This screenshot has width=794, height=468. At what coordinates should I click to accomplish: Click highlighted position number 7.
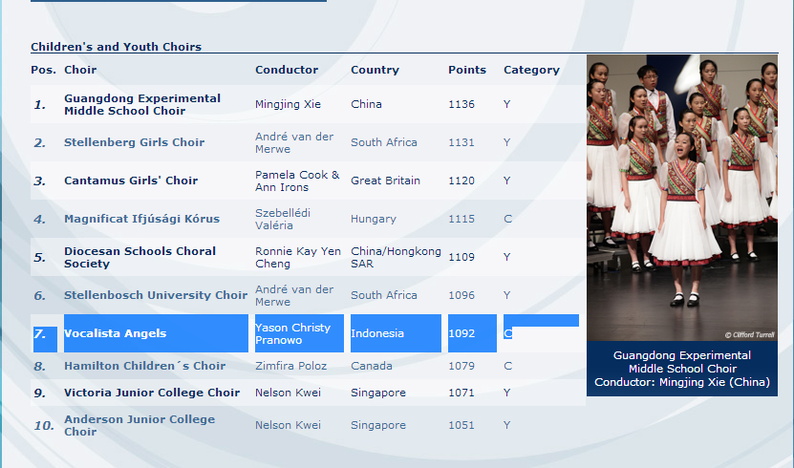click(39, 334)
